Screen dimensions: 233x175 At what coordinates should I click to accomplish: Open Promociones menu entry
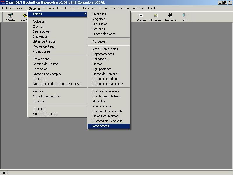coord(57,51)
